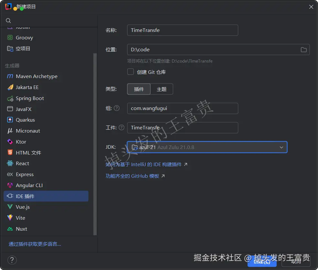Open help tooltip next to 工件 label
Image resolution: width=318 pixels, height=270 pixels.
pyautogui.click(x=122, y=127)
